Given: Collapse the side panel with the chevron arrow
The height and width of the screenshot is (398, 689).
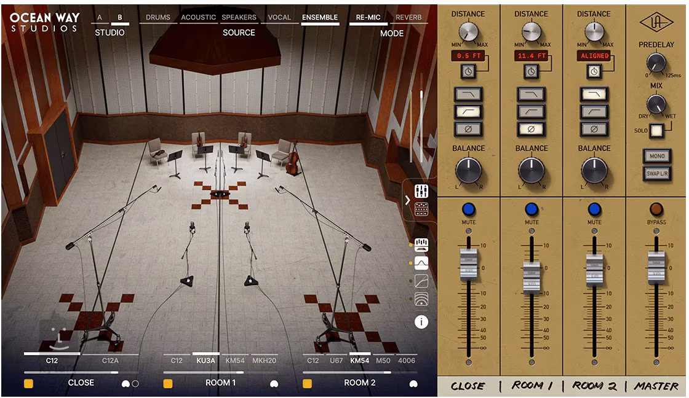Looking at the screenshot, I should point(407,200).
